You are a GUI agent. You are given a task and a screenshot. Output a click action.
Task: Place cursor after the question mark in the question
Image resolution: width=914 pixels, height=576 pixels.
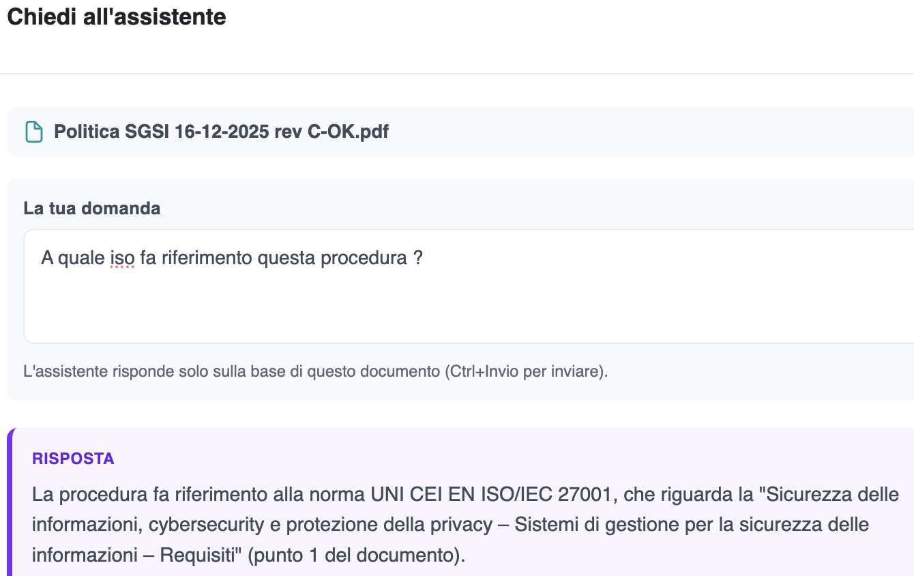[425, 259]
